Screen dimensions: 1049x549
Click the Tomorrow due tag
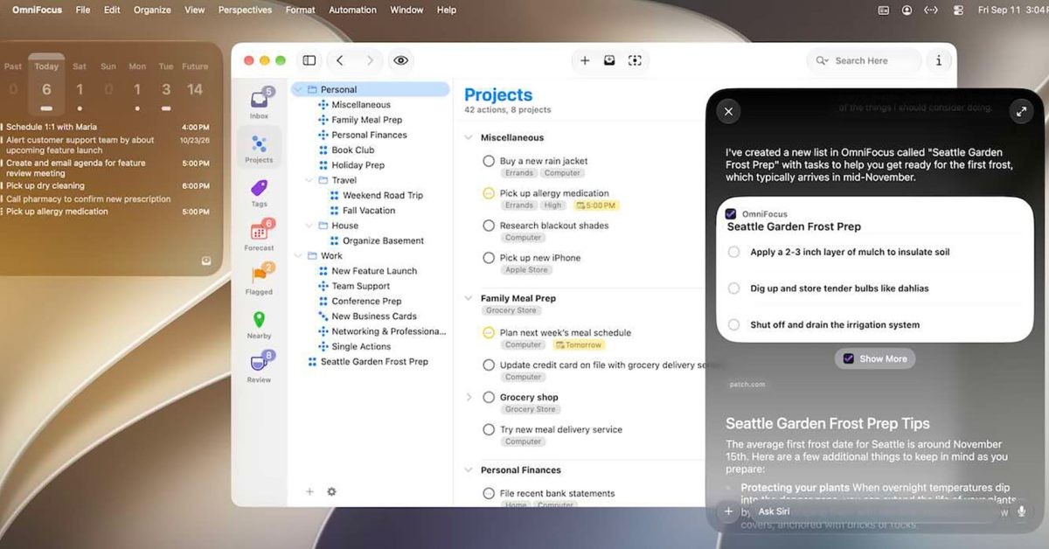579,345
